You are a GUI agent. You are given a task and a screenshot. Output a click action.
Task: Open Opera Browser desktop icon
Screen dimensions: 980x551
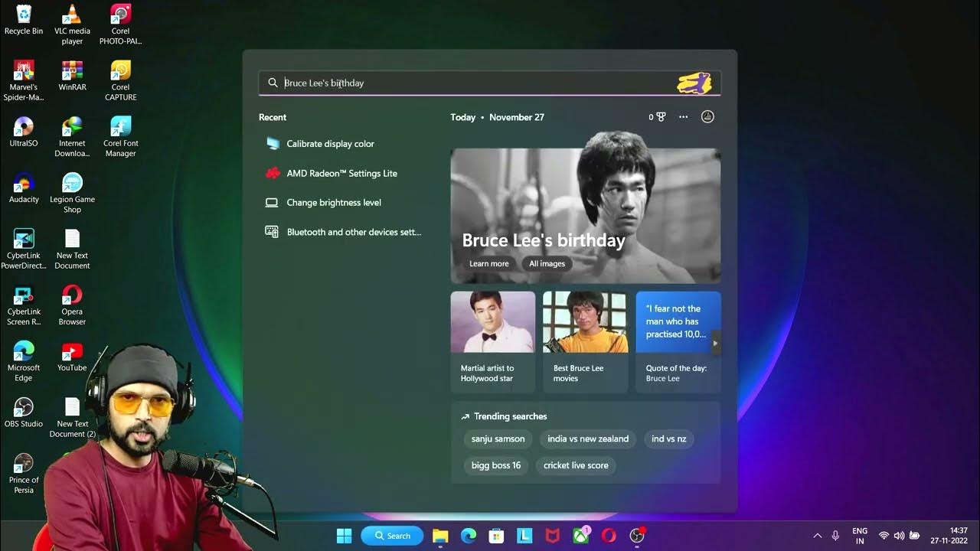[x=72, y=305]
